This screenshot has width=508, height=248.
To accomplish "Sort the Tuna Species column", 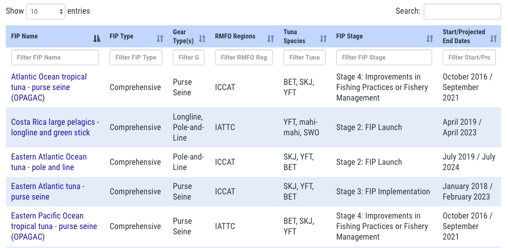I will click(324, 39).
